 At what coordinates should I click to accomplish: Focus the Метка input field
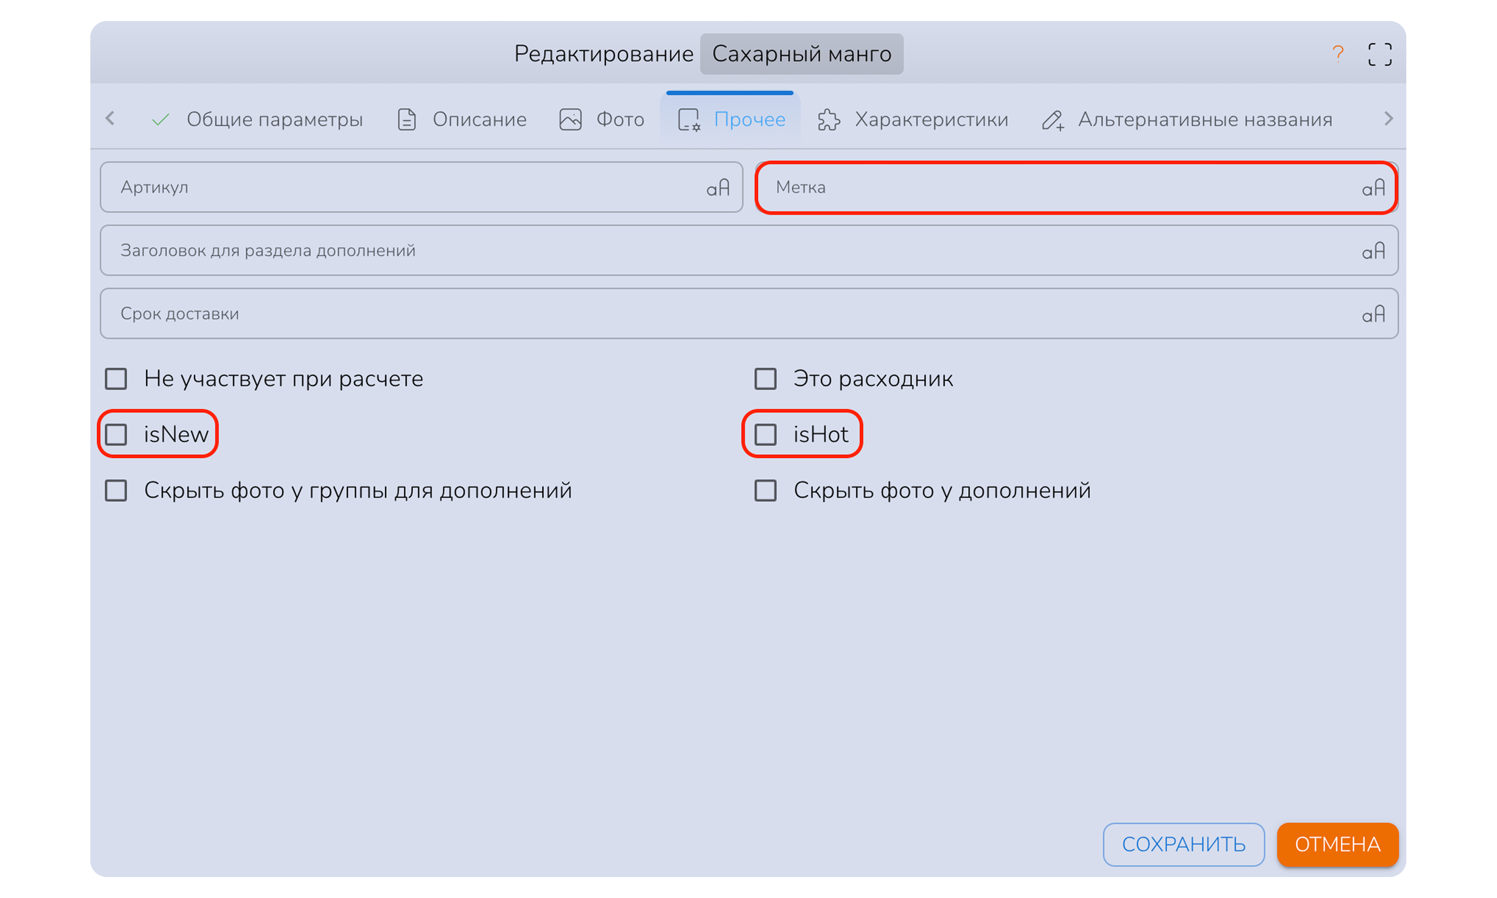[x=1076, y=187]
